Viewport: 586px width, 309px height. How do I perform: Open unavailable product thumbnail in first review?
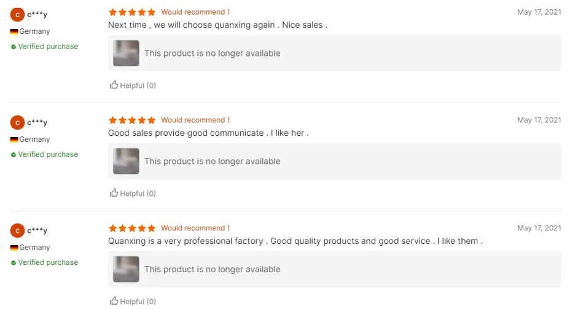126,53
